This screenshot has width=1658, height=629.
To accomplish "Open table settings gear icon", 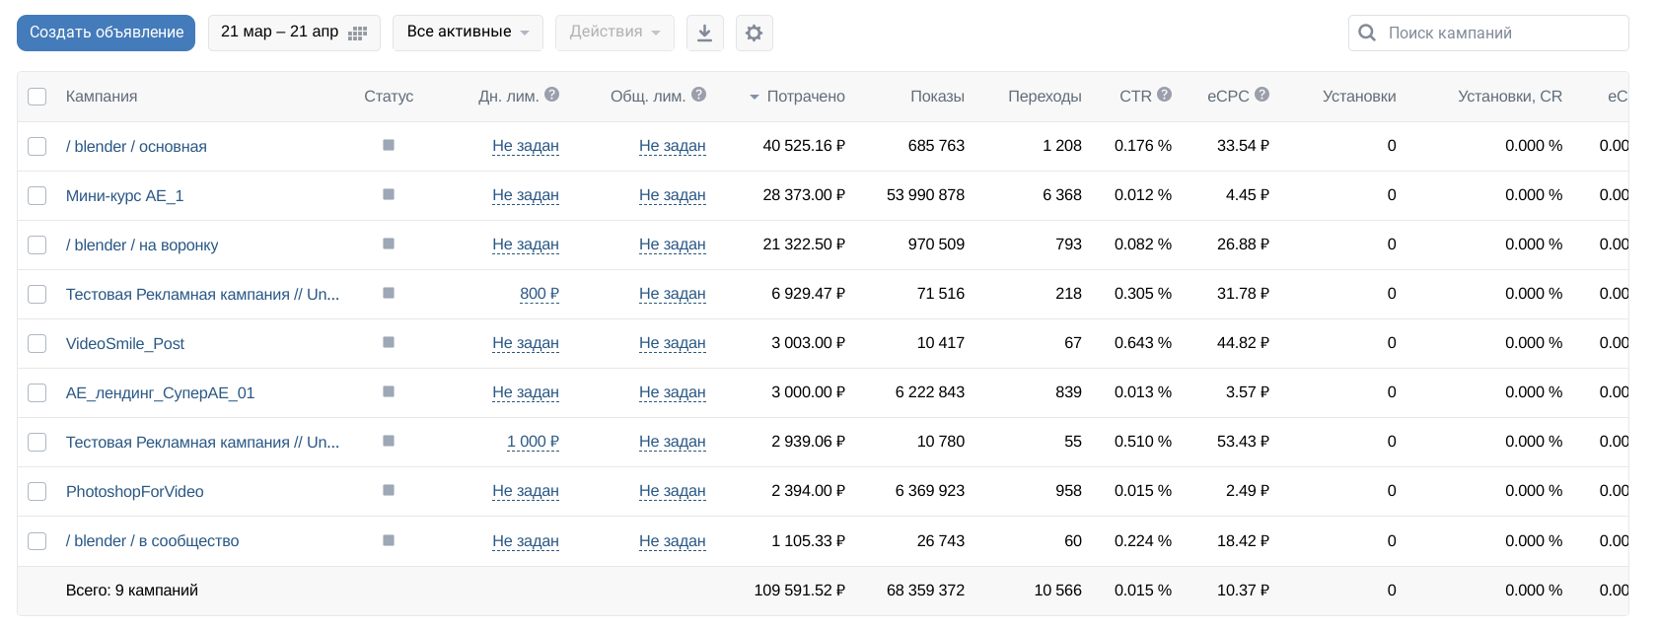I will tap(754, 33).
